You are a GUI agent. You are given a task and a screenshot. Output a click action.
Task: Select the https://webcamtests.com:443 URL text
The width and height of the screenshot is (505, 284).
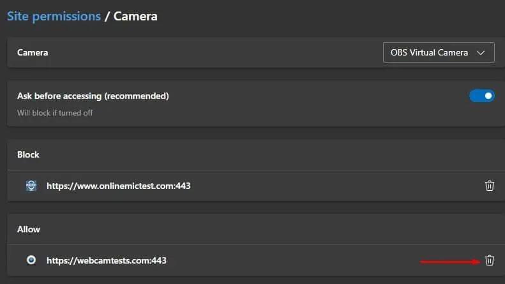click(107, 260)
